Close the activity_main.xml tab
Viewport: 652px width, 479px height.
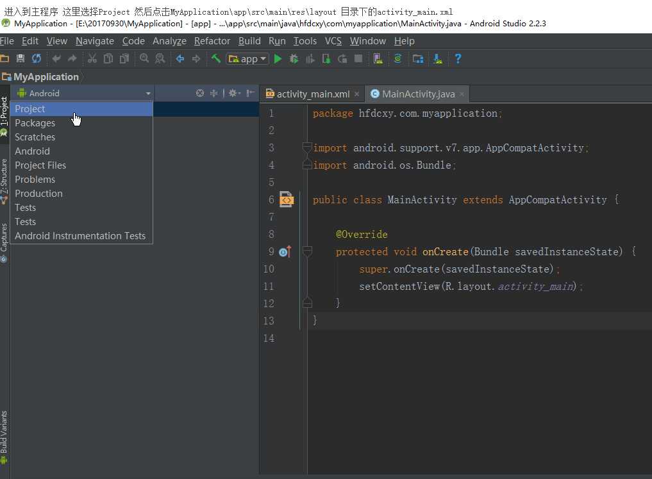[x=356, y=94]
